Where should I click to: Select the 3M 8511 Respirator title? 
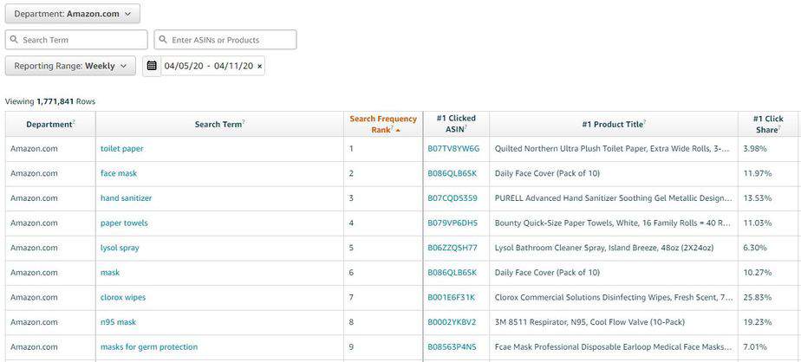pos(590,322)
